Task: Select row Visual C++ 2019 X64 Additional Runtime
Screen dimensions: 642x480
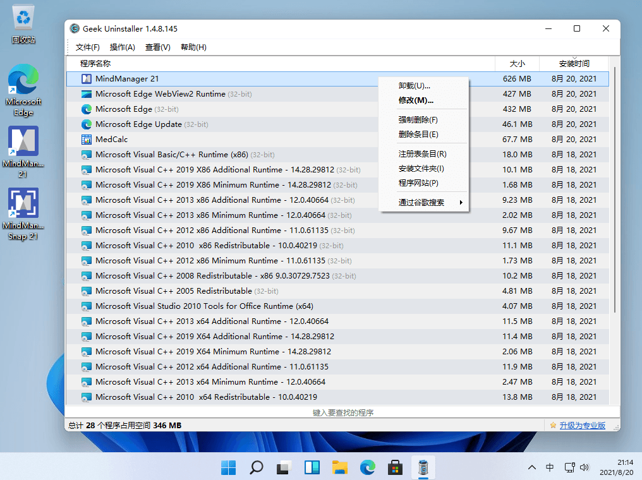Action: pyautogui.click(x=338, y=337)
